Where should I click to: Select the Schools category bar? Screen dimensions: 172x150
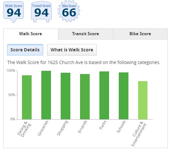(124, 96)
